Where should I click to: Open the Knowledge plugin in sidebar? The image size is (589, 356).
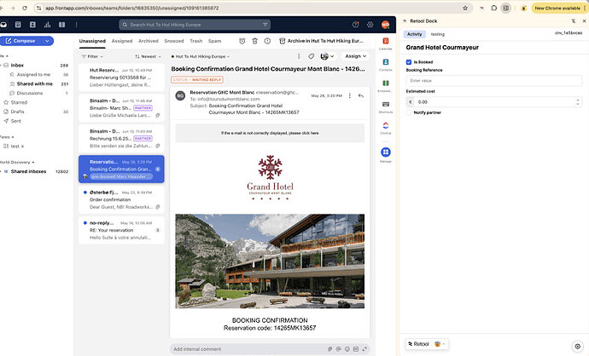point(385,85)
